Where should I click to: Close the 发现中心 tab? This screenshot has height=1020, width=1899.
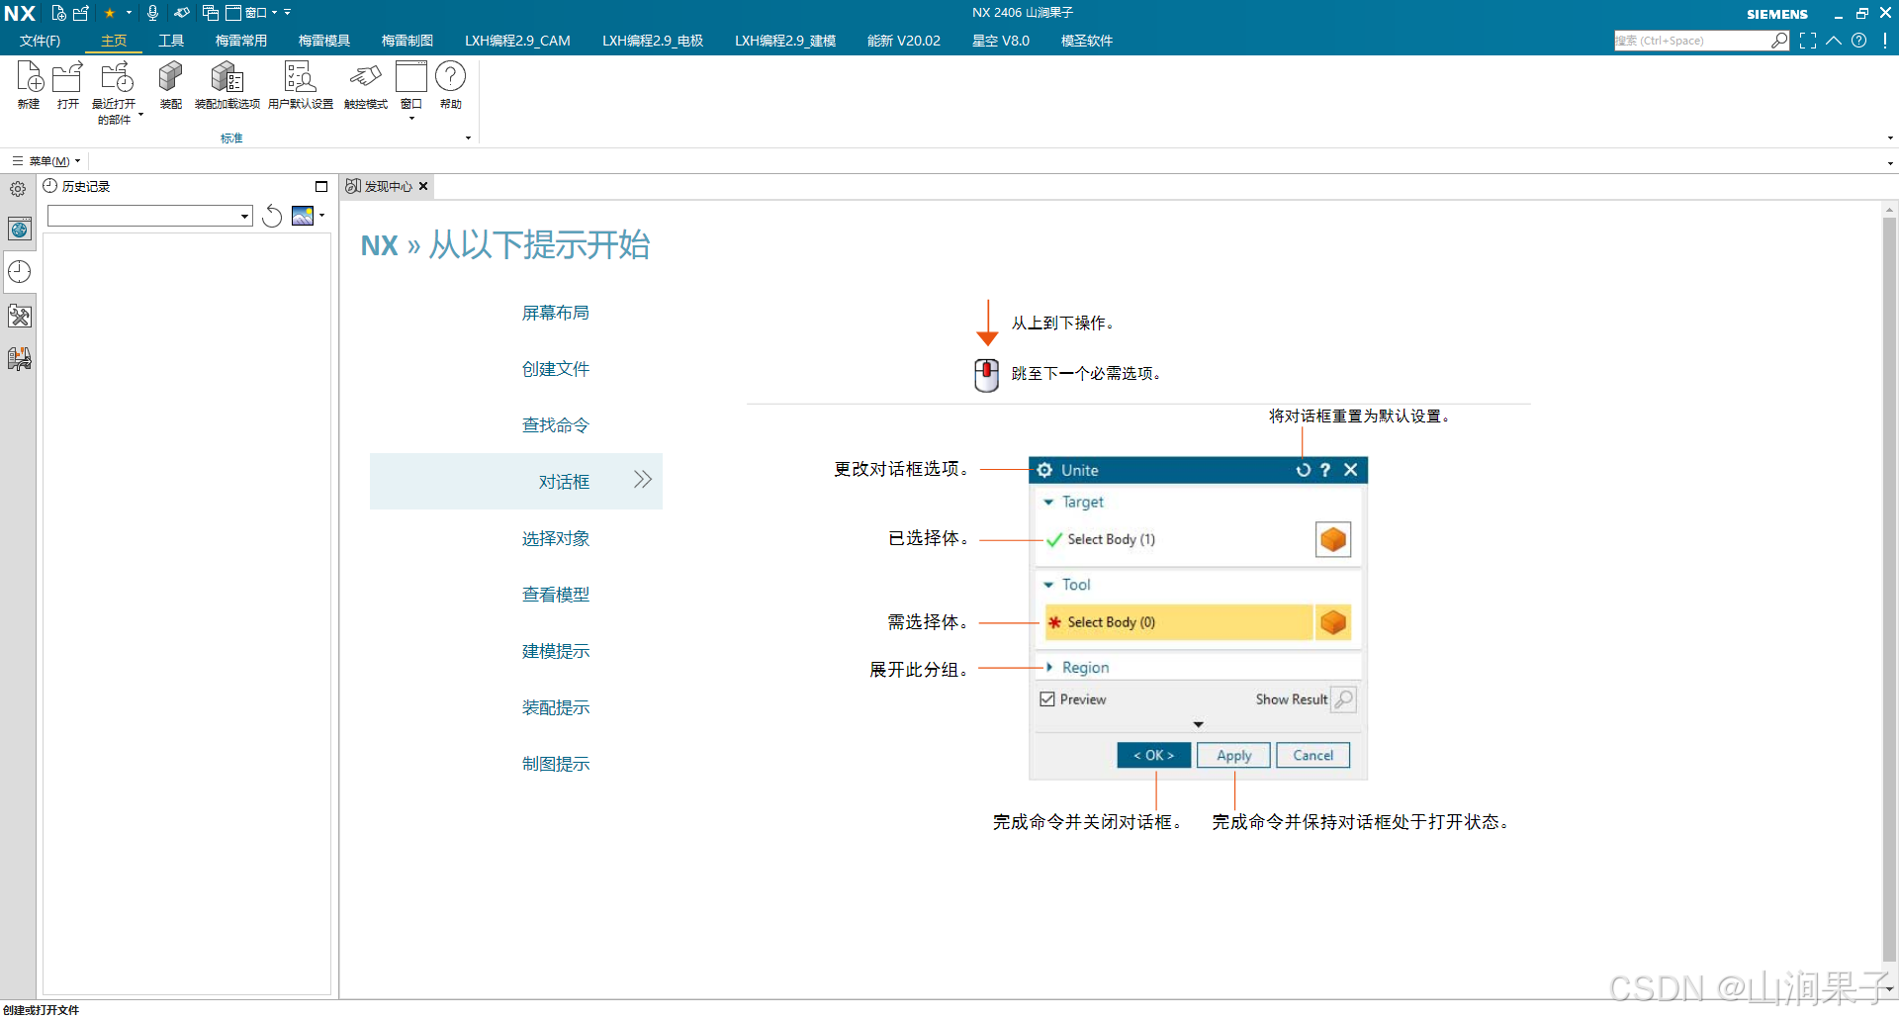point(423,186)
